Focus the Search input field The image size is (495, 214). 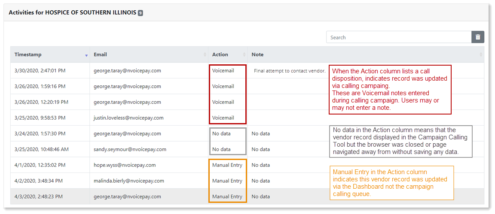click(399, 37)
